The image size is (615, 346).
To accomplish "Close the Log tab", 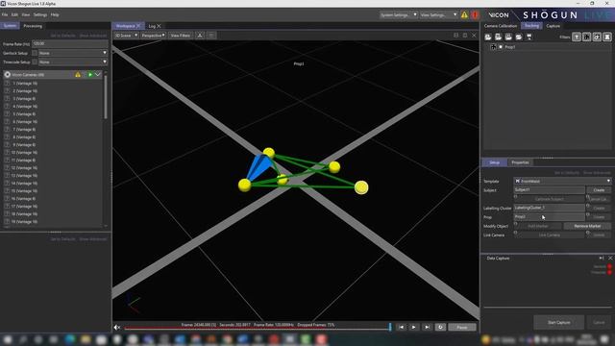I will tap(159, 26).
